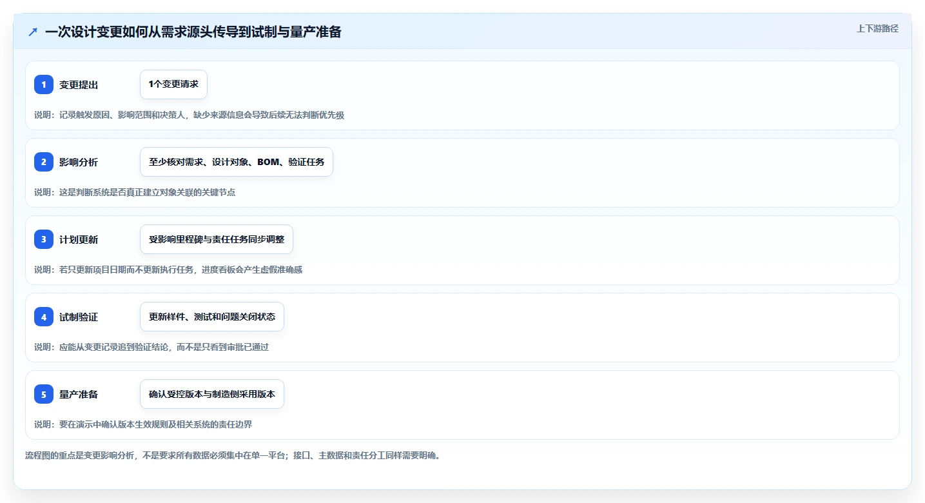Click the step 2 number badge
Screen dimensions: 925x503
click(44, 162)
